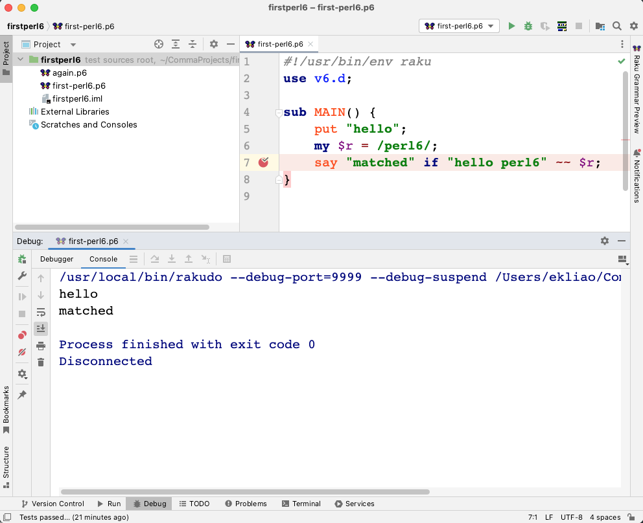Open the Terminal tool window tab

[x=301, y=504]
